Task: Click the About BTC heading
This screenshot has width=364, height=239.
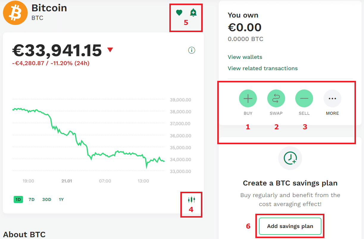Action: (x=24, y=235)
